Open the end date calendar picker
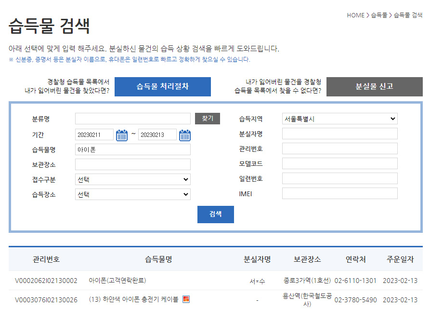The image size is (430, 309). coord(185,135)
